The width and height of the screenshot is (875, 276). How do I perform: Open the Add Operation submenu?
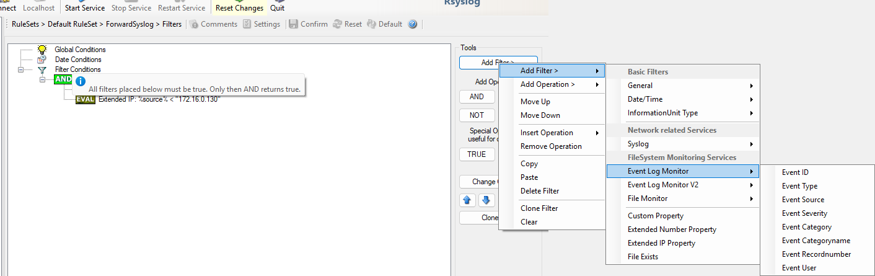tap(552, 84)
